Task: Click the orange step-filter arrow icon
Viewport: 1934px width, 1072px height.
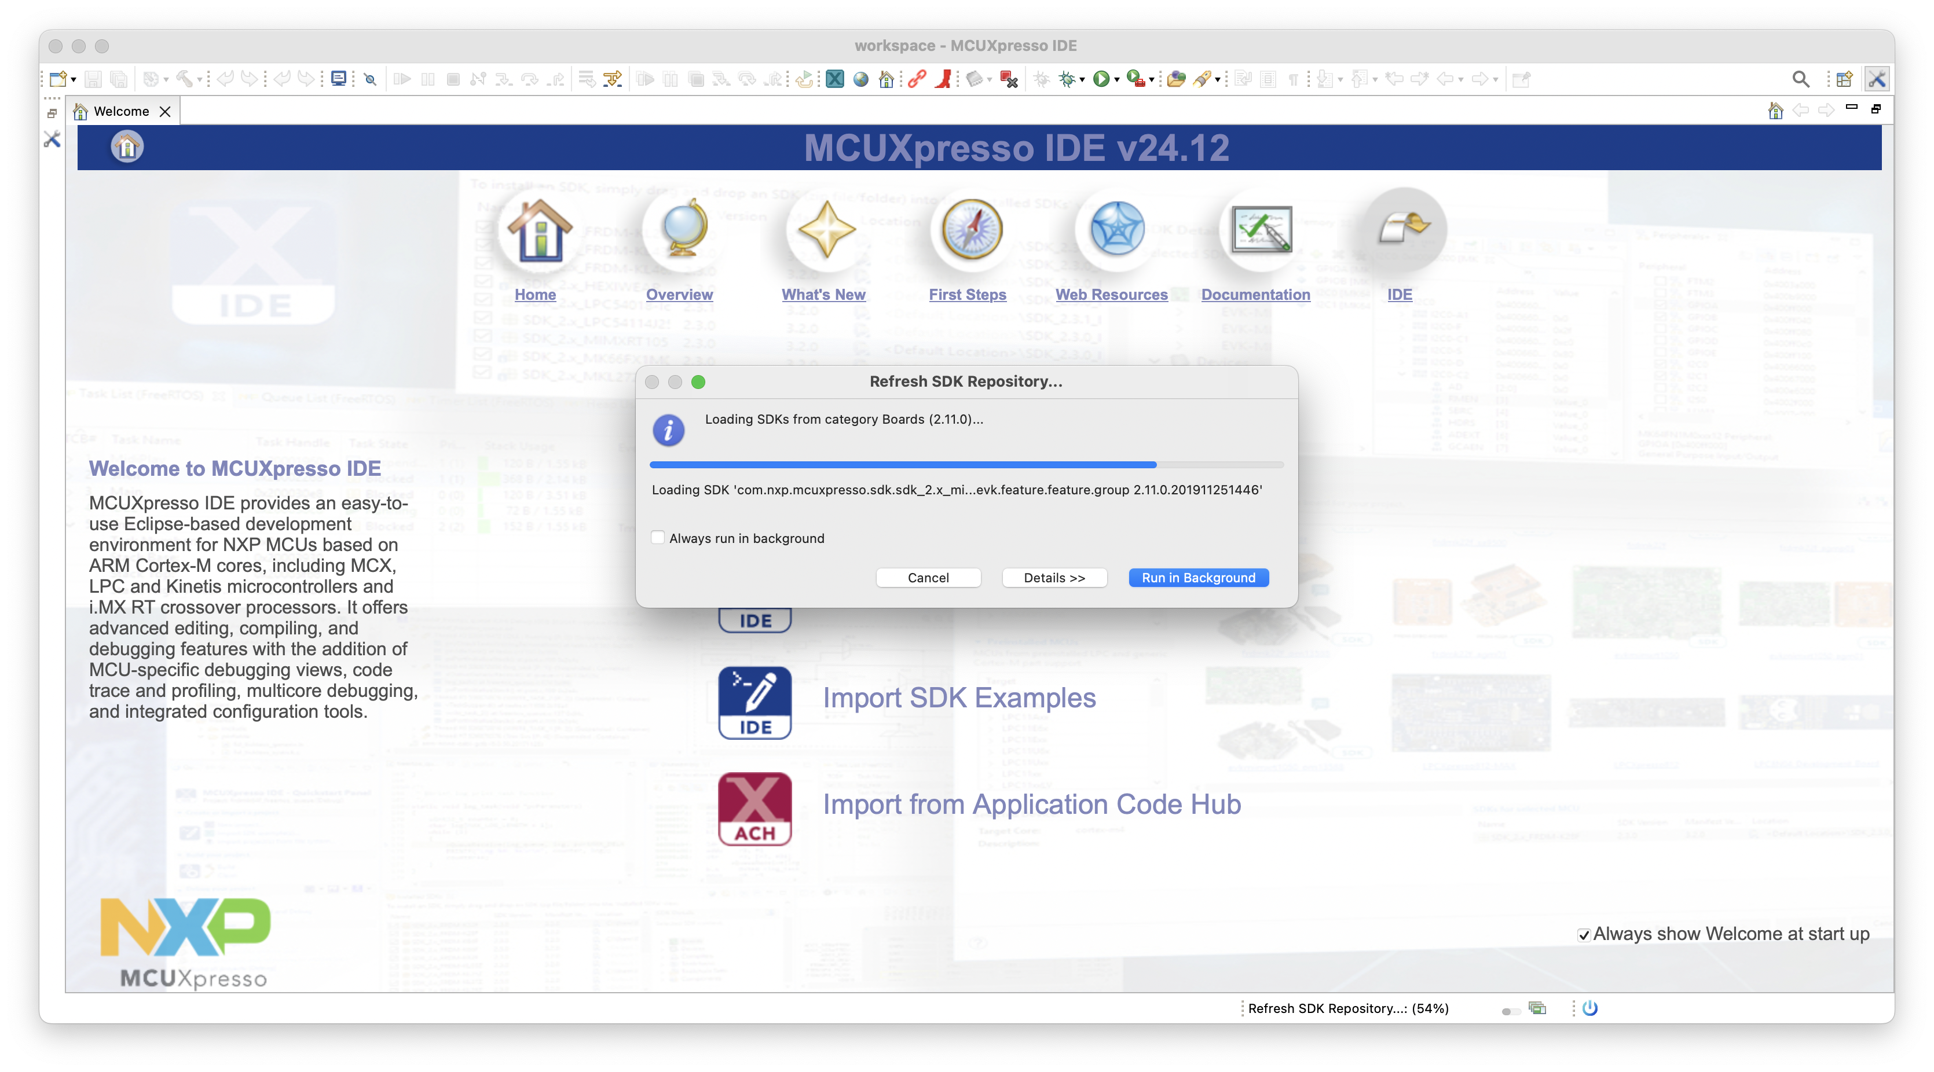Action: point(613,79)
